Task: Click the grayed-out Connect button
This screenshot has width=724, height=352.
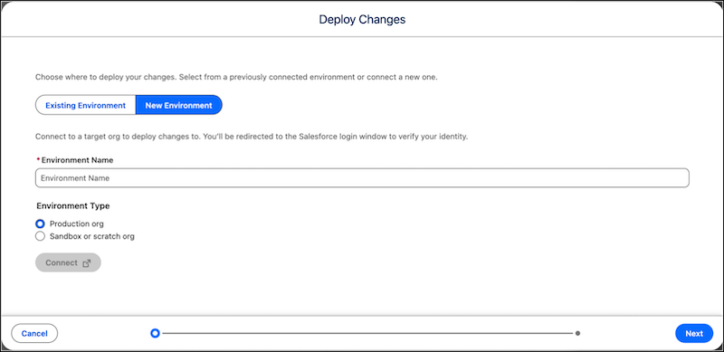Action: 68,262
